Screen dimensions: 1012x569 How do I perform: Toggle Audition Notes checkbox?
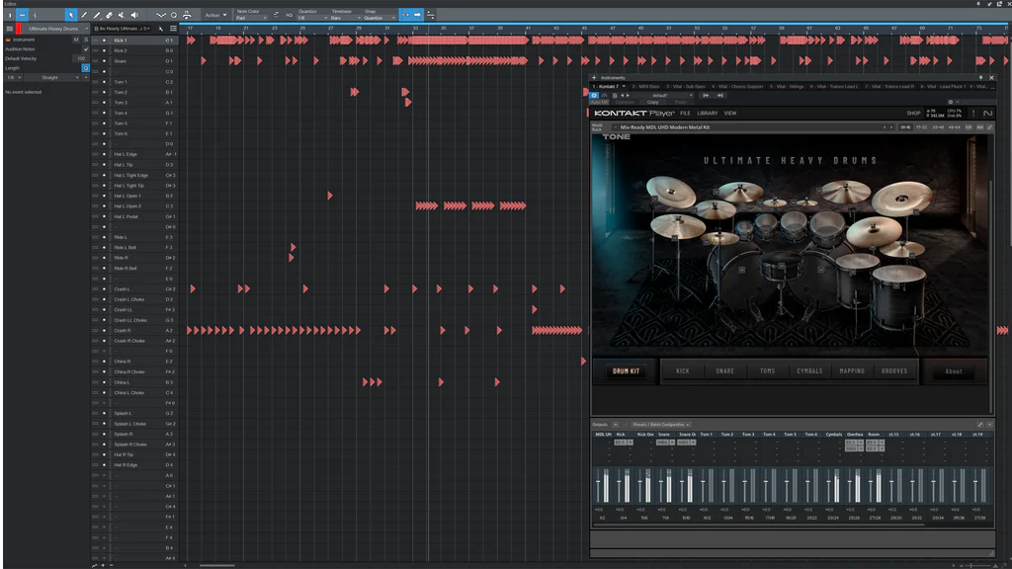tap(85, 49)
